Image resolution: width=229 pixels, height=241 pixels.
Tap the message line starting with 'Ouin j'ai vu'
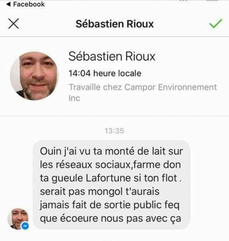(111, 151)
